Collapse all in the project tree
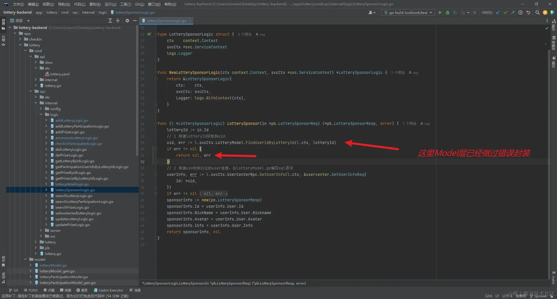 pyautogui.click(x=118, y=21)
